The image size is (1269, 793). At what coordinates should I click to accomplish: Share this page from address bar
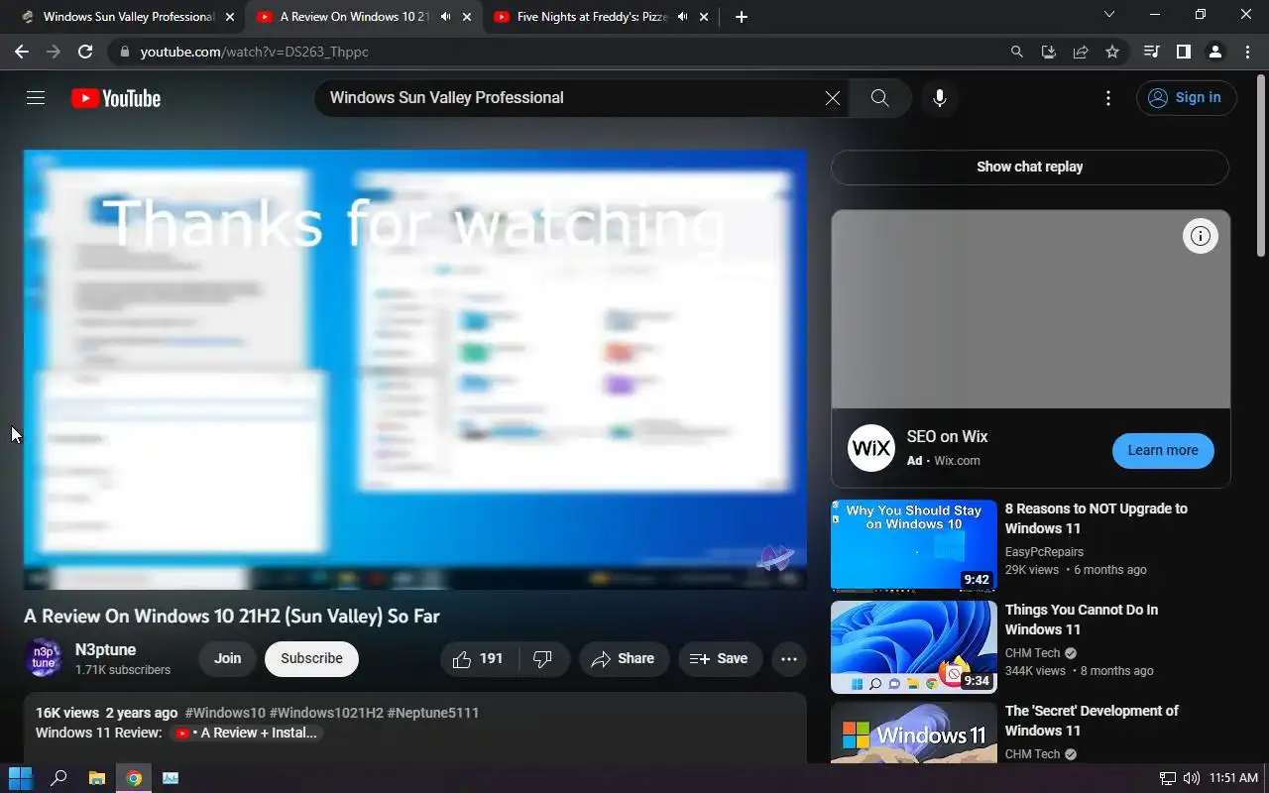(1081, 52)
